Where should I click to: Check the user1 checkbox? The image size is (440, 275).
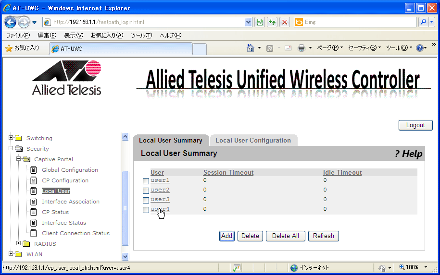tap(146, 181)
